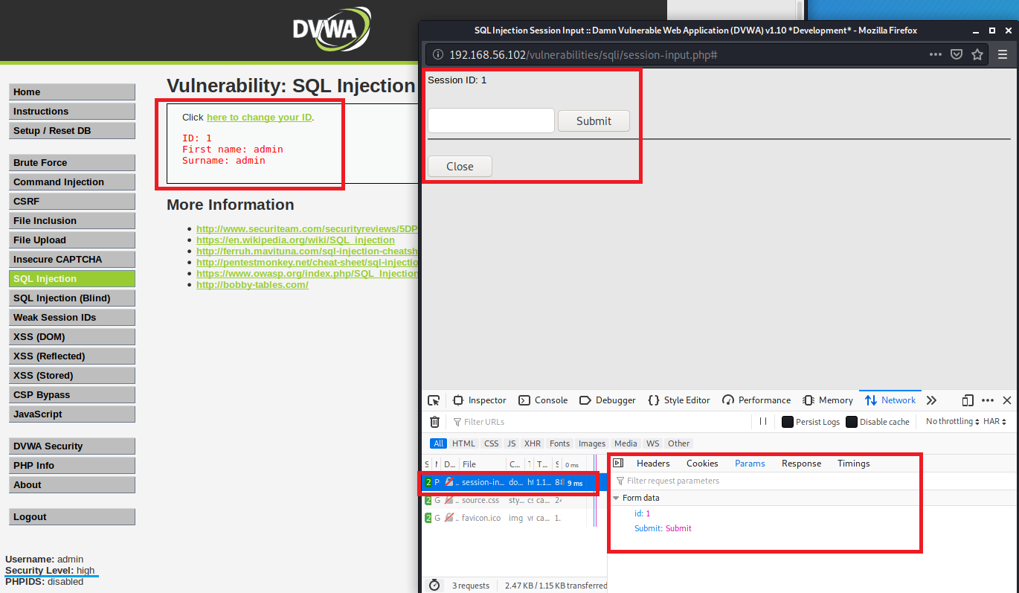Open the No throttling dropdown
The width and height of the screenshot is (1019, 593).
click(953, 422)
